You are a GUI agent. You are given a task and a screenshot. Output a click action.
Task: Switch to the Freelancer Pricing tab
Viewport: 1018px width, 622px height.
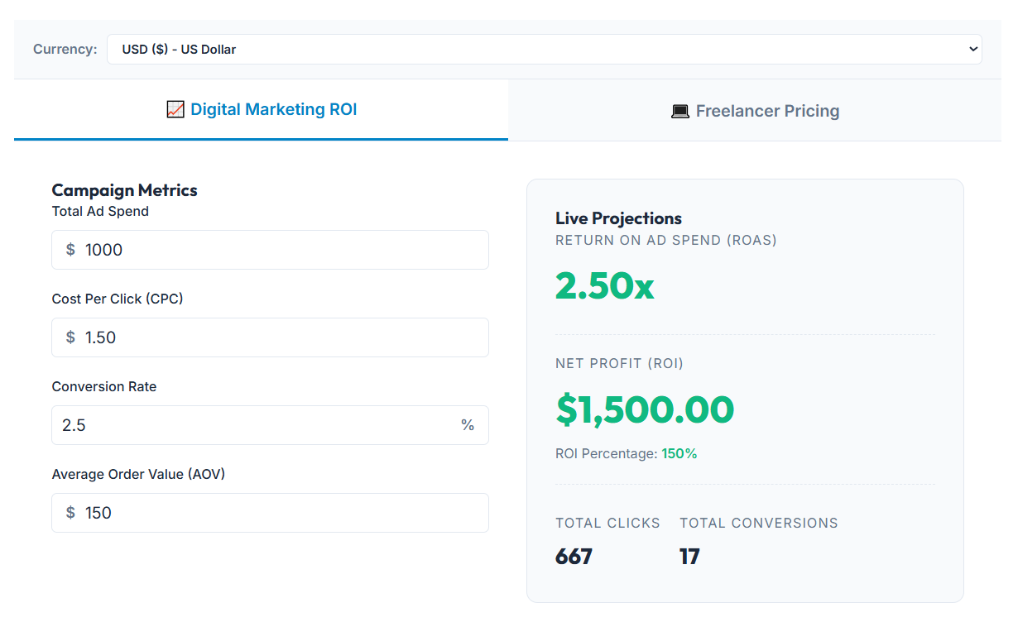[x=755, y=110]
